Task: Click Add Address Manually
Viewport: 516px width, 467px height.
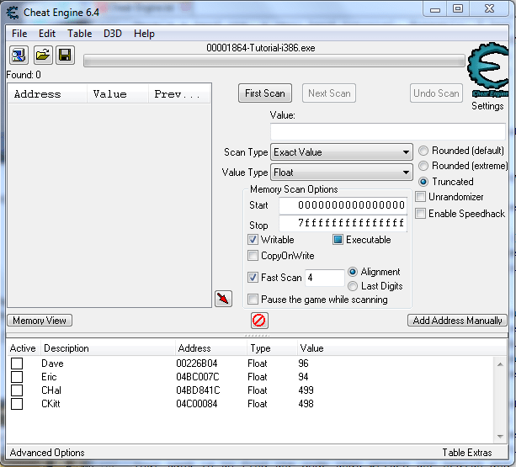Action: coord(457,321)
